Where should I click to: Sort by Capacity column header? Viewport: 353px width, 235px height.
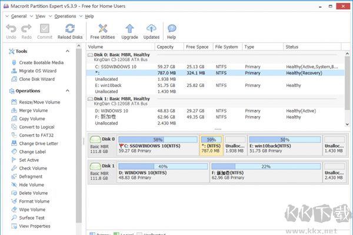pos(169,47)
